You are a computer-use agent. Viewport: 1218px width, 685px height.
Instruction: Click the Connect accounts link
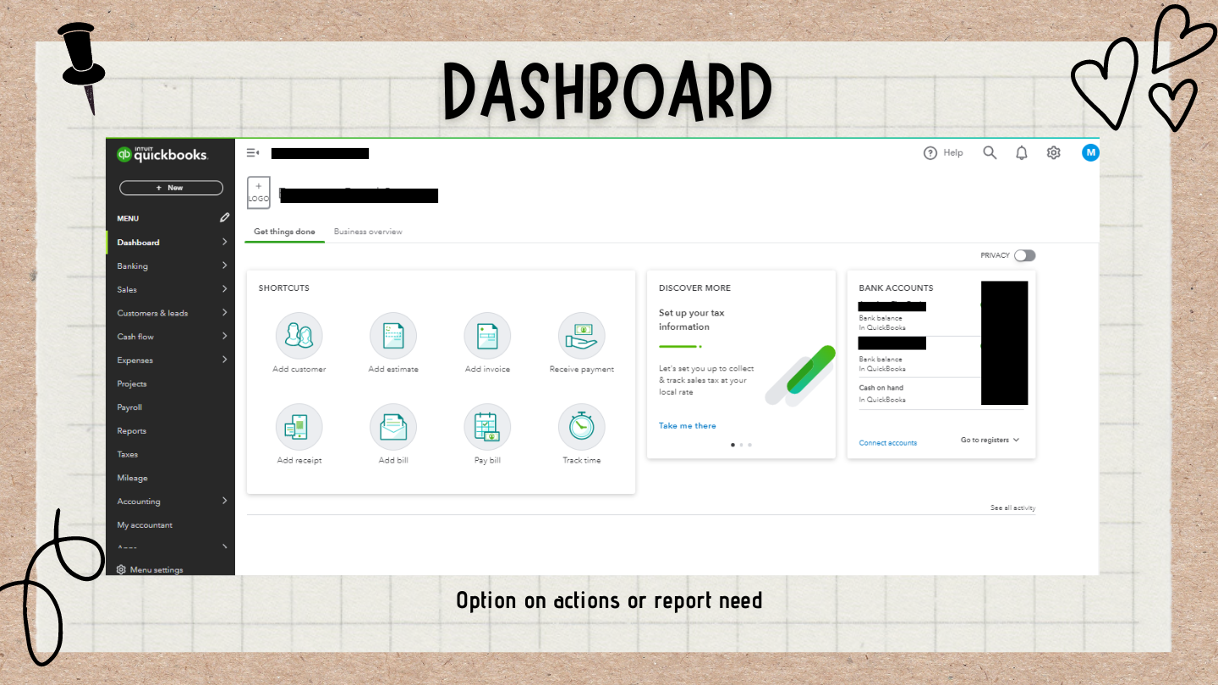click(888, 443)
